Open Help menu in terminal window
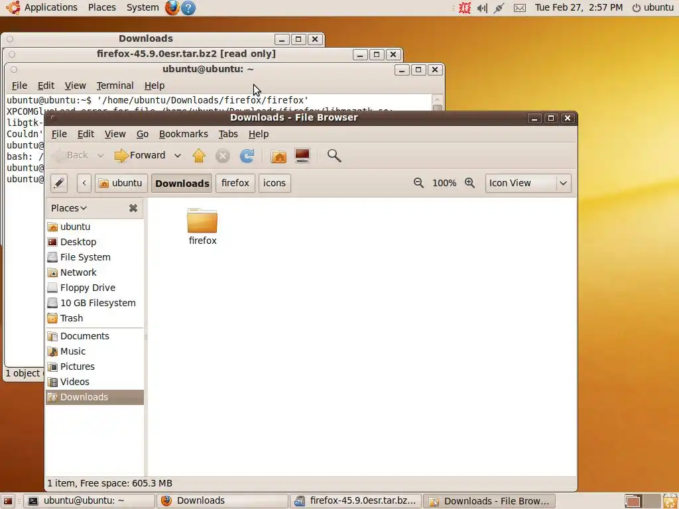Viewport: 679px width, 509px height. (154, 85)
